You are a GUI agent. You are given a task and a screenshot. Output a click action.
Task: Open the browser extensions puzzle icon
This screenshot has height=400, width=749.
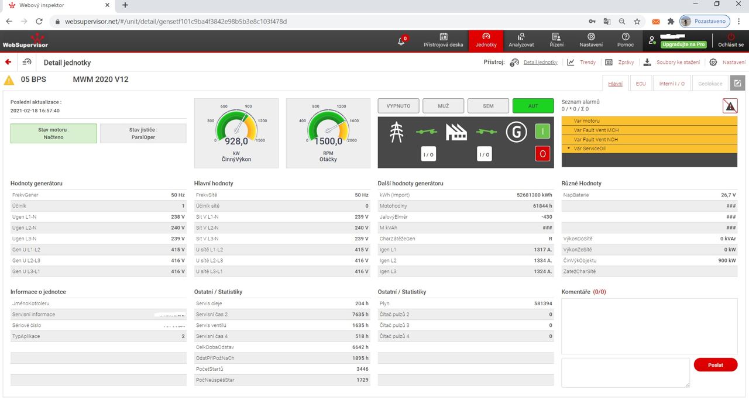tap(671, 21)
